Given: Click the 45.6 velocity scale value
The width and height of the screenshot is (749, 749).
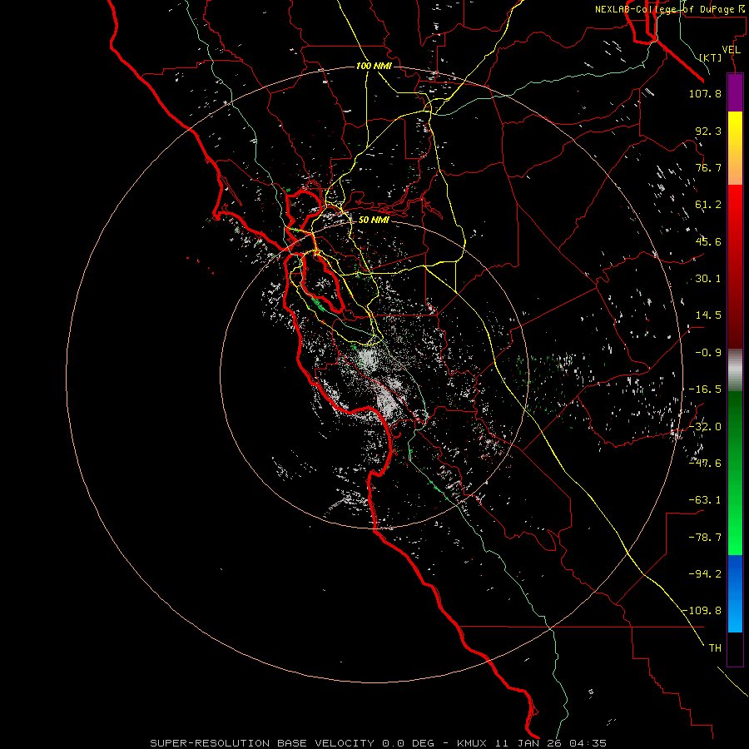Looking at the screenshot, I should (708, 241).
